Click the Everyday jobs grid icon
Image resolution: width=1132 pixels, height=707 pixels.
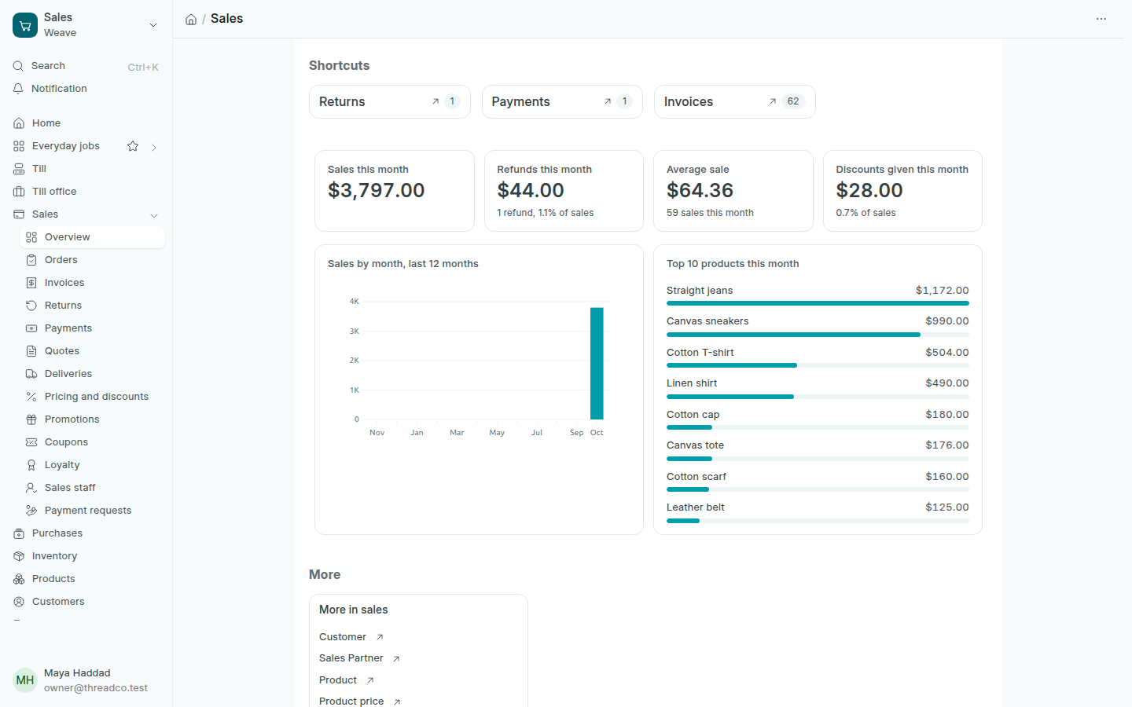click(19, 146)
